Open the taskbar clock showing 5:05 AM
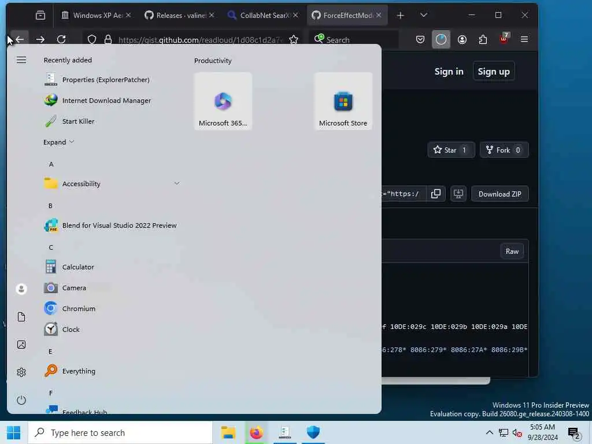Image resolution: width=592 pixels, height=444 pixels. (542, 432)
